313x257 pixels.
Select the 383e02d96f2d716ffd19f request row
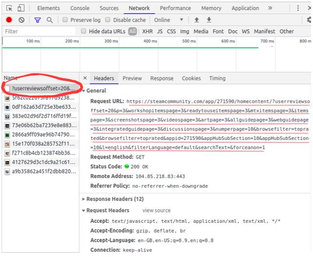pos(41,116)
